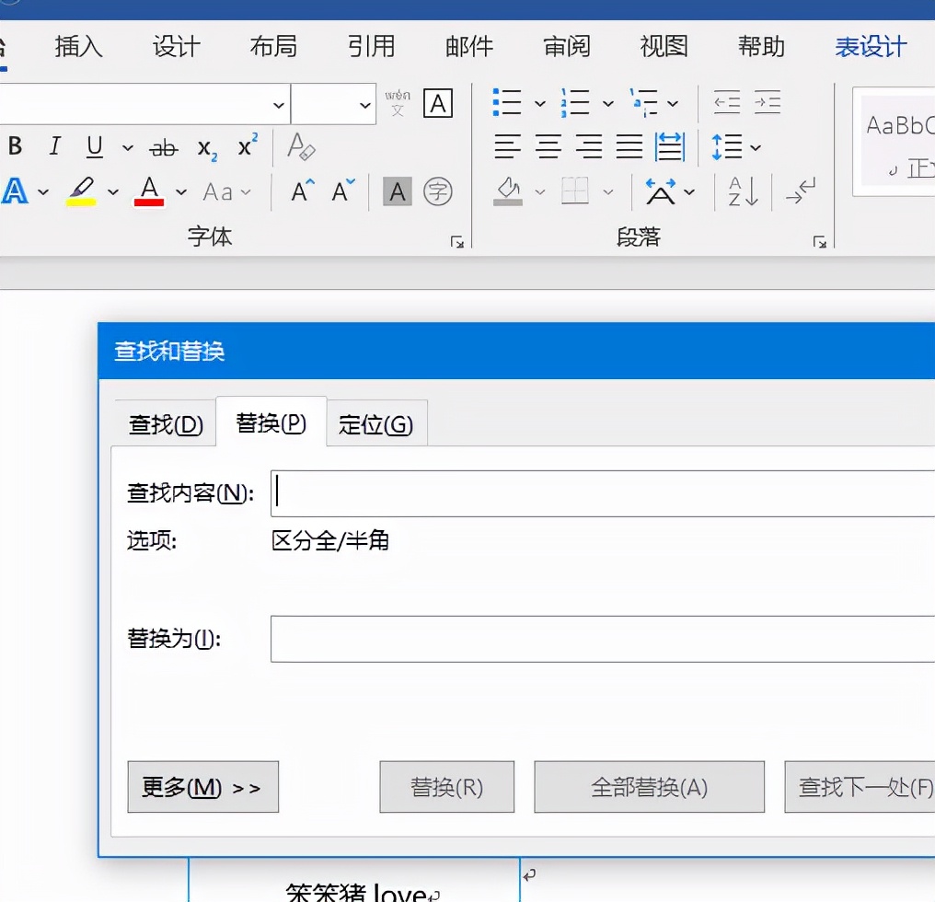Toggle subscript formatting
The height and width of the screenshot is (902, 935).
(207, 148)
